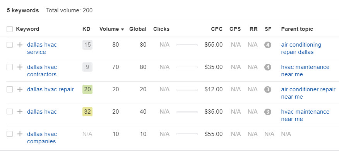The height and width of the screenshot is (151, 339).
Task: Sort the table by KD column header
Action: pyautogui.click(x=86, y=29)
